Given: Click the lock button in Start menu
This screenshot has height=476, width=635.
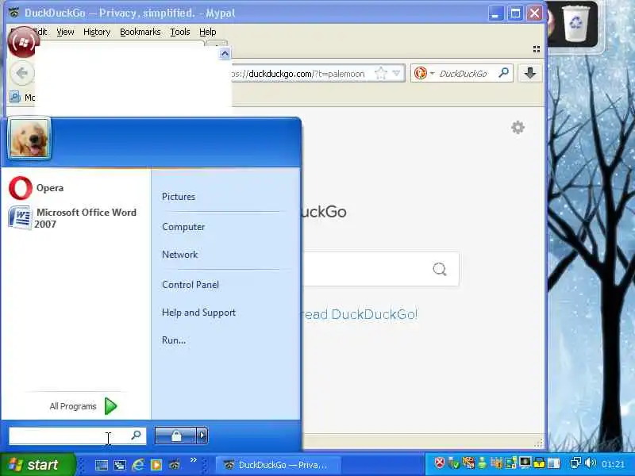Looking at the screenshot, I should [x=175, y=436].
